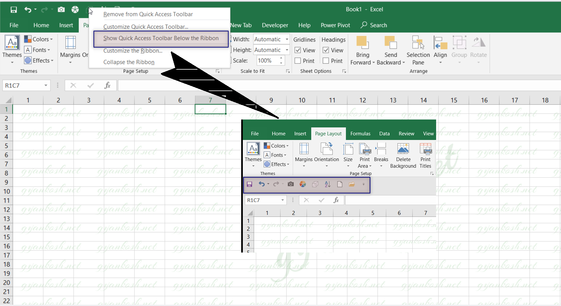
Task: Choose Remove from Quick Access Toolbar
Action: [148, 14]
